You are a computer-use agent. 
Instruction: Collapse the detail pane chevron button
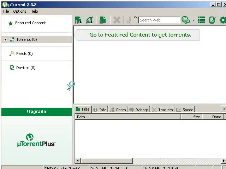(224, 109)
